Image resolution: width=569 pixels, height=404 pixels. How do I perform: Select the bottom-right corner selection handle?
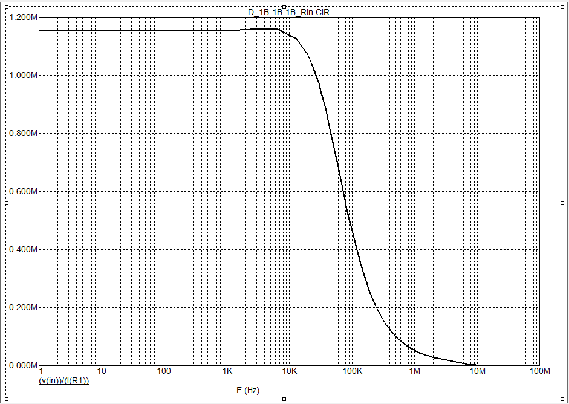562,399
